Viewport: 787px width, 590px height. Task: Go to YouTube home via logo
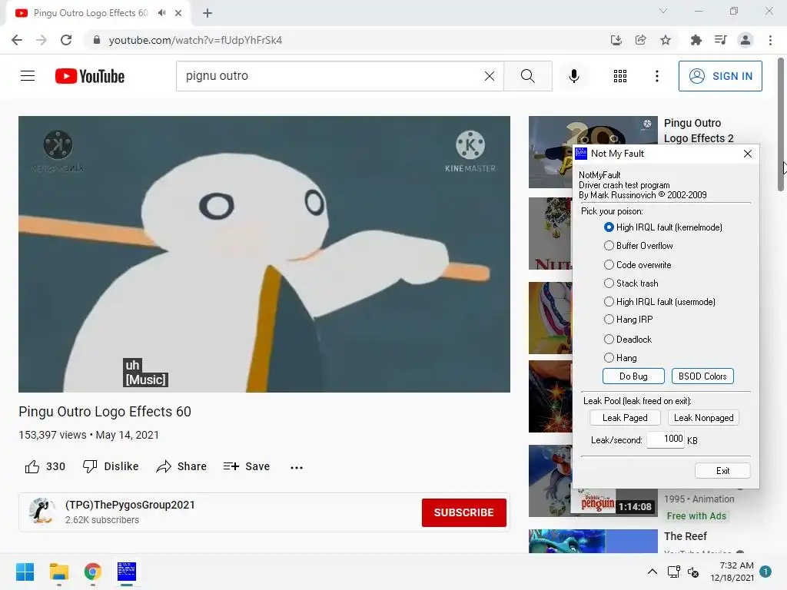90,76
